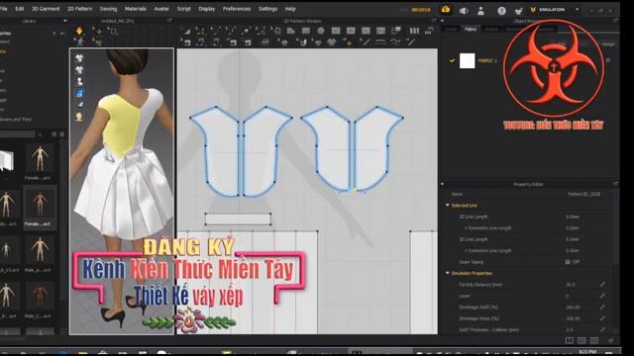Select the crossed-diamond icon in lower 2D toolbar
Image resolution: width=634 pixels, height=356 pixels.
point(332,42)
